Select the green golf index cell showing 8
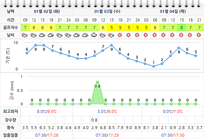This screenshot has height=139, width=204. [182, 27]
